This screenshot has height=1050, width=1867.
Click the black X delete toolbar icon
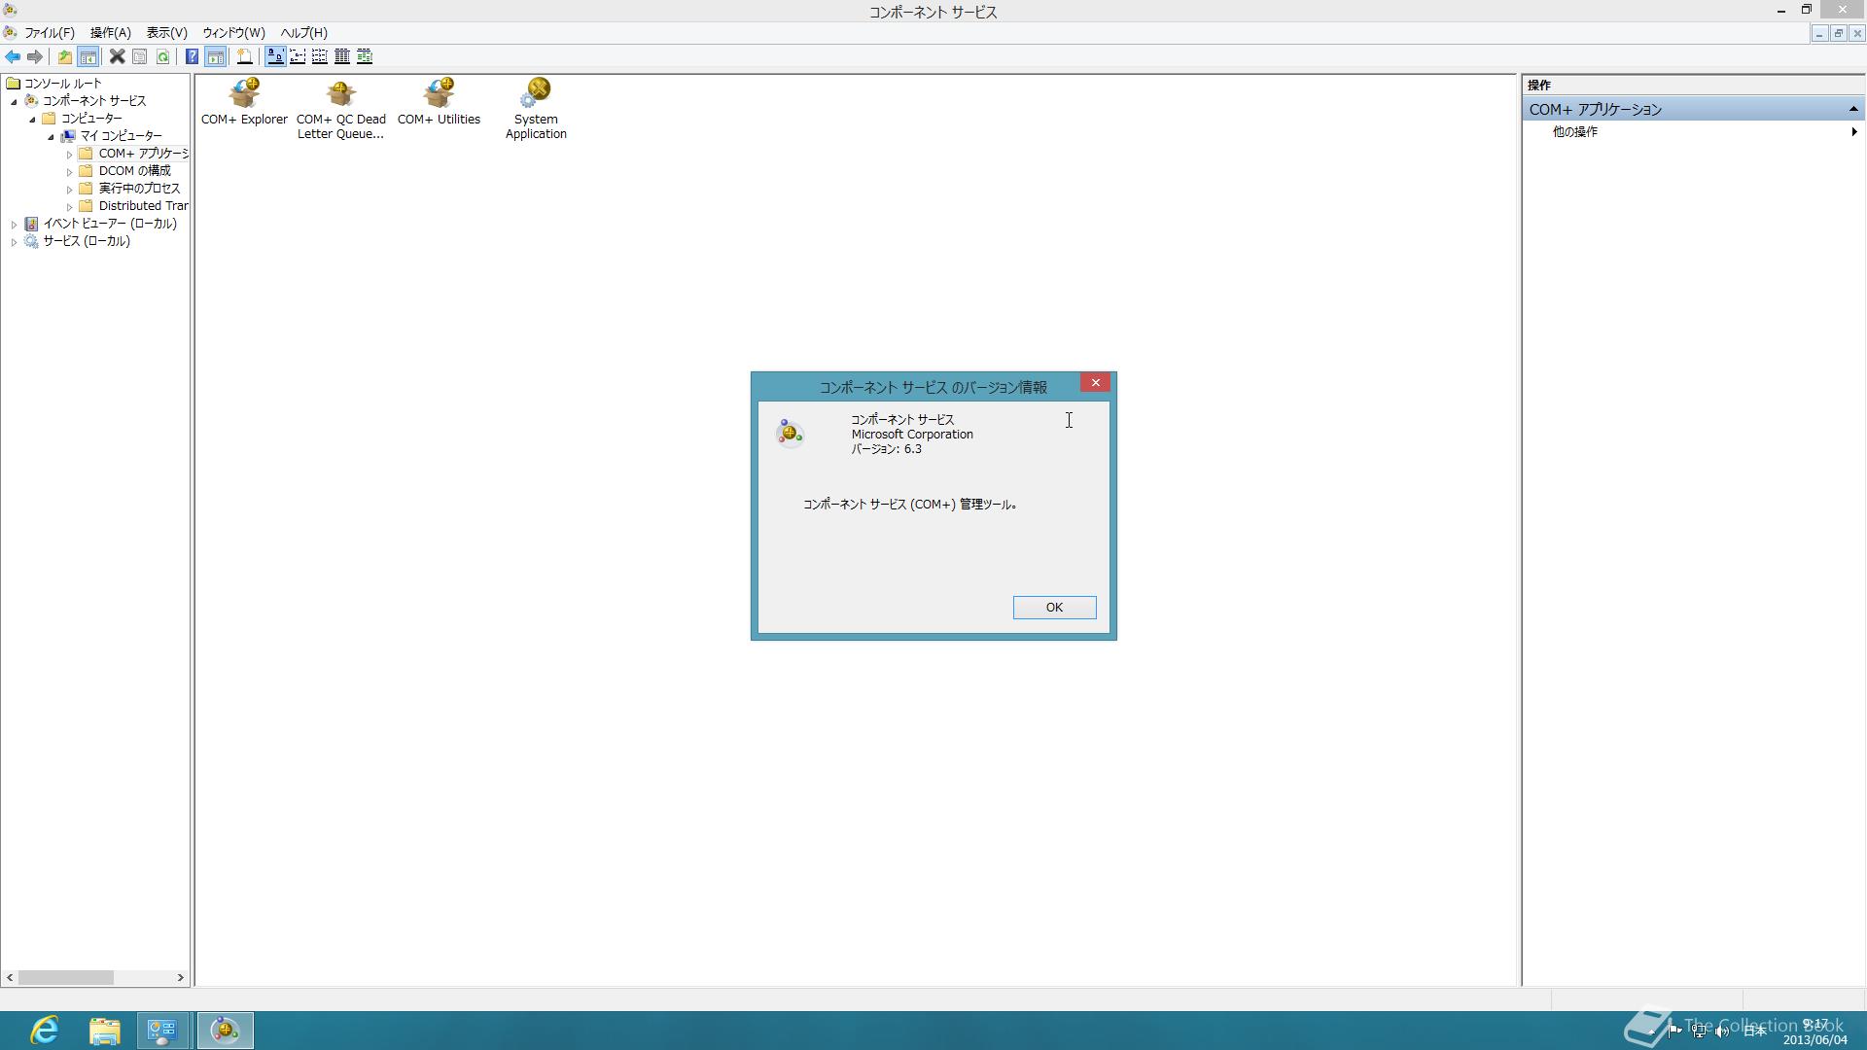pyautogui.click(x=117, y=56)
